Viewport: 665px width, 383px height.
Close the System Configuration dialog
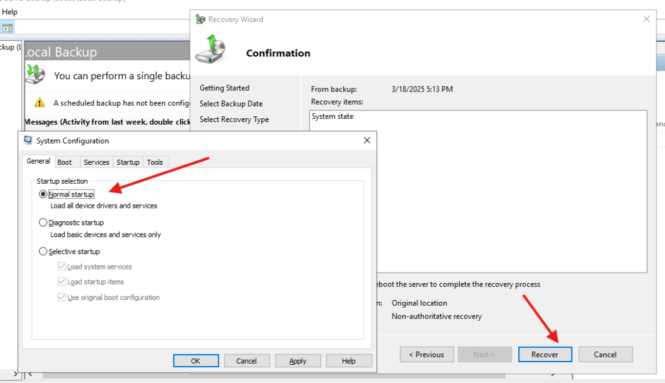[367, 140]
